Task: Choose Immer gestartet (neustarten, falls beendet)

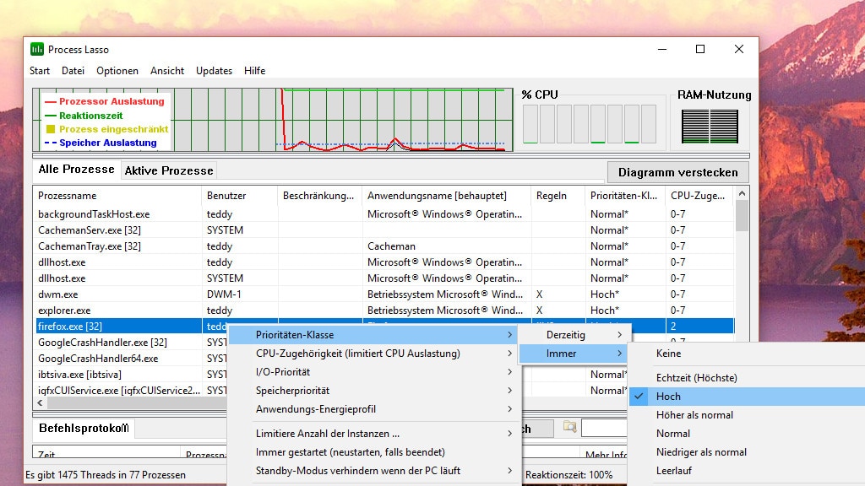Action: 374,452
